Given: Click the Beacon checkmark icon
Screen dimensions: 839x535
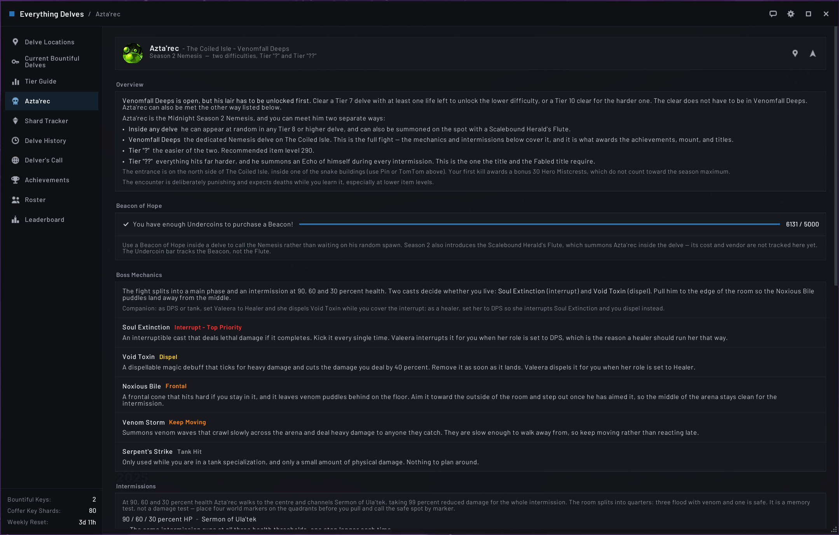Looking at the screenshot, I should (126, 224).
